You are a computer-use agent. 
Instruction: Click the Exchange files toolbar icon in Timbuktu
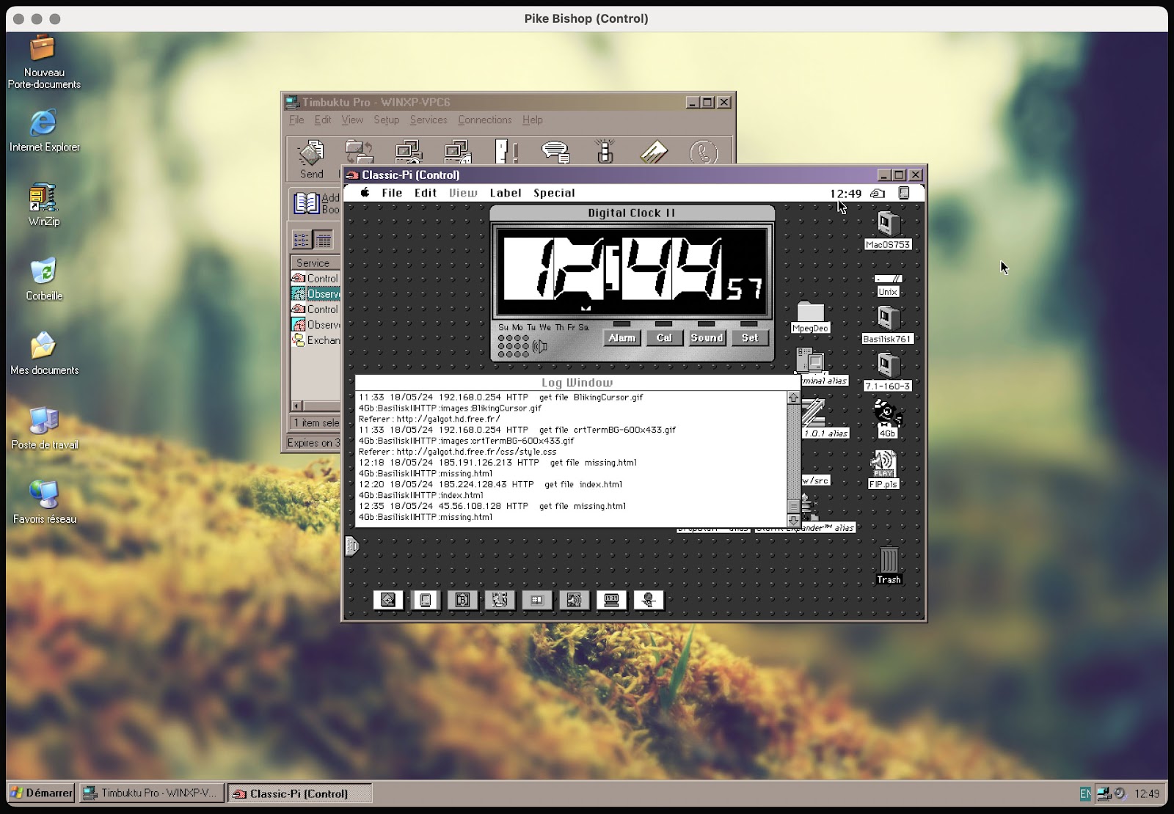359,152
